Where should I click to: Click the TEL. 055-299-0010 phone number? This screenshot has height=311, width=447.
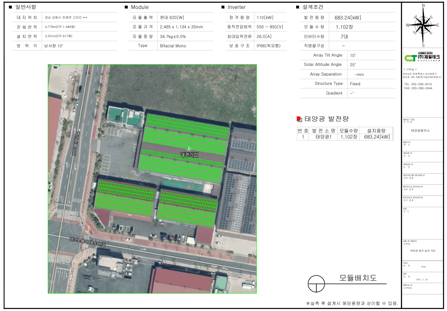(418, 84)
